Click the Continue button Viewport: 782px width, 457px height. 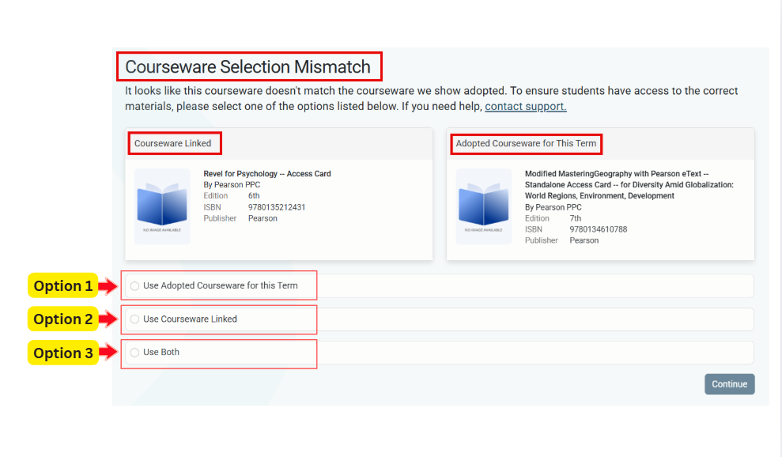[729, 384]
